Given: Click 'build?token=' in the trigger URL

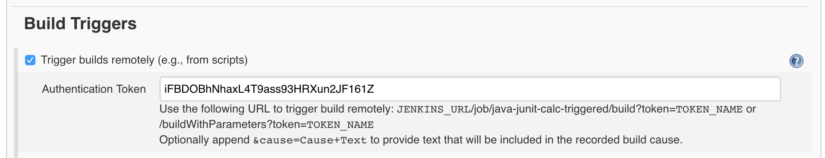Looking at the screenshot, I should [x=643, y=109].
